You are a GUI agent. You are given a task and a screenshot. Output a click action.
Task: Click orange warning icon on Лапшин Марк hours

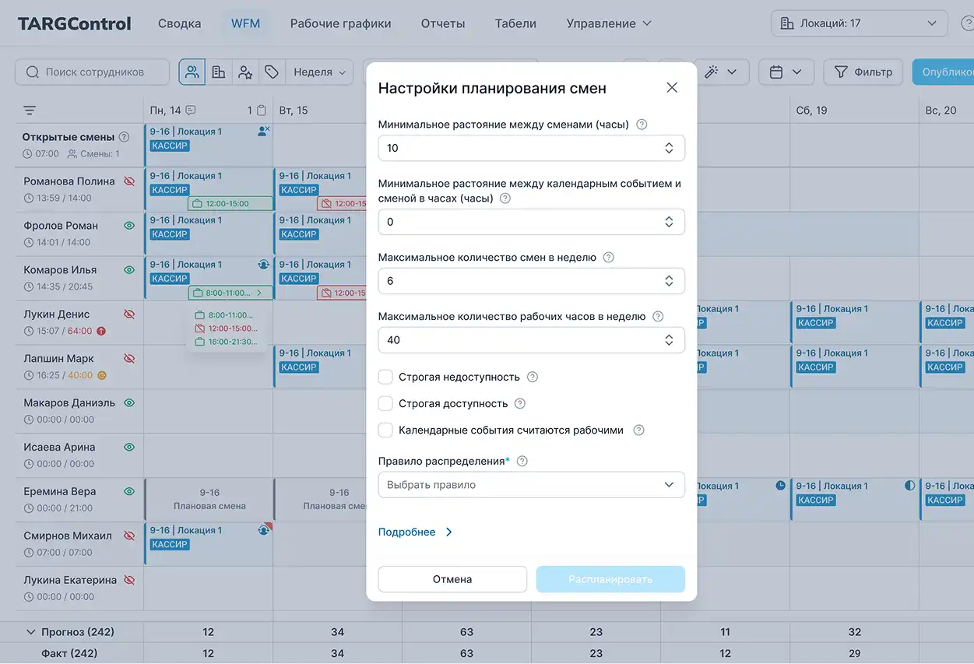tap(101, 375)
